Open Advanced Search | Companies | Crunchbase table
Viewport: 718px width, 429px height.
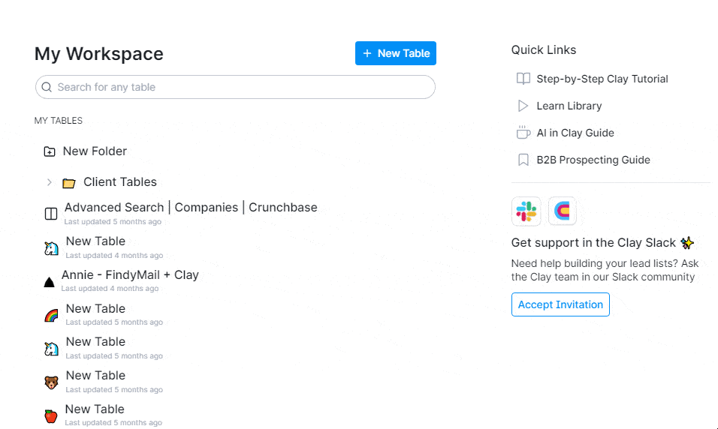(x=191, y=207)
